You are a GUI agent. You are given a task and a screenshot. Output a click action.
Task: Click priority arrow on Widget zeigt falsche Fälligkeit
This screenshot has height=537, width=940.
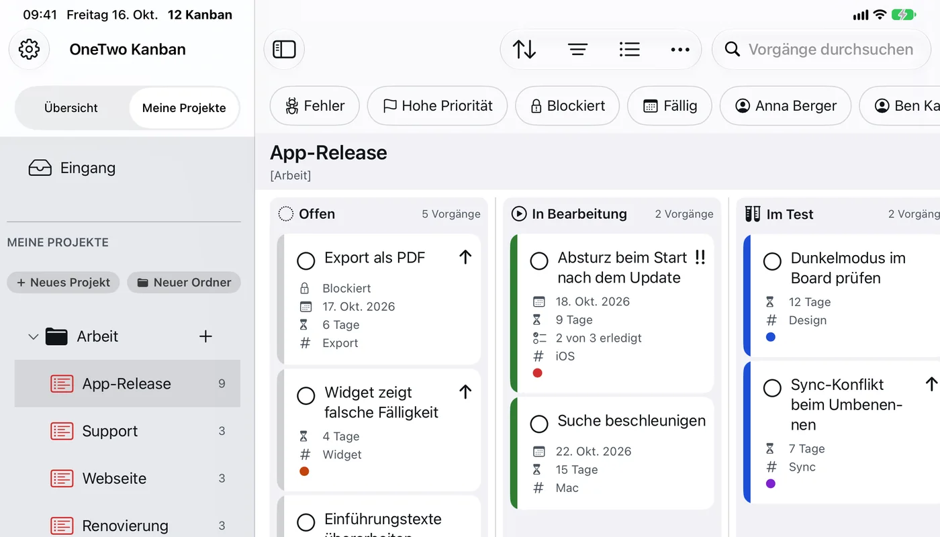[x=465, y=392]
